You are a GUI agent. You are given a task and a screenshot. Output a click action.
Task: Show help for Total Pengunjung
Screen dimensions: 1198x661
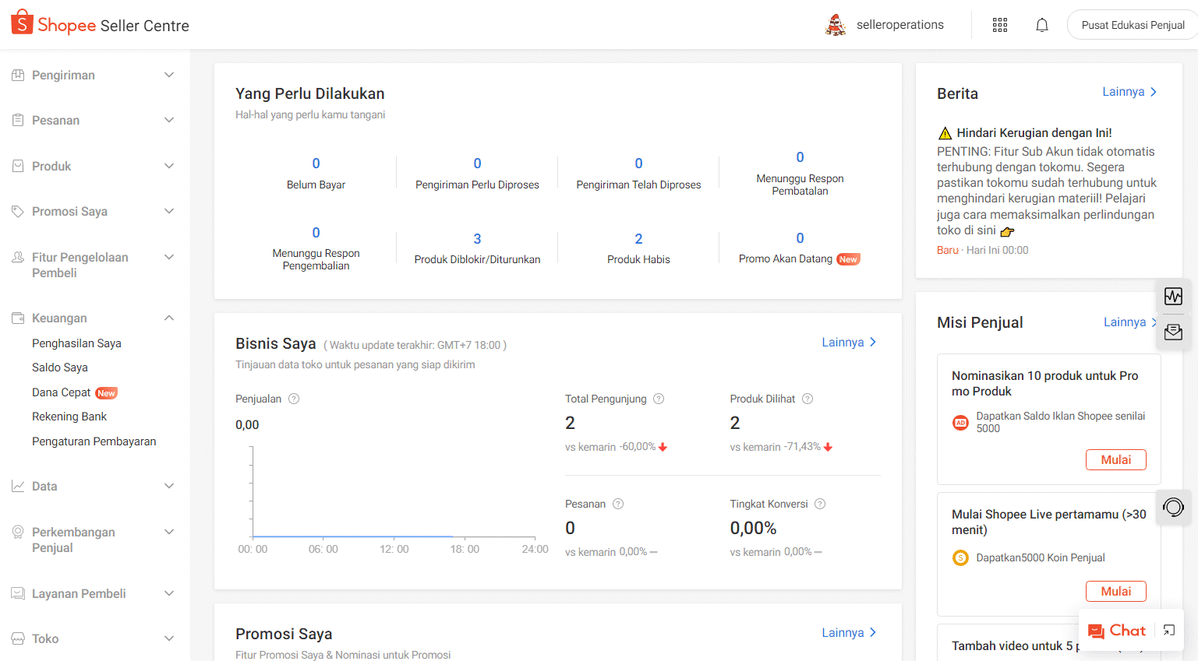click(x=659, y=399)
